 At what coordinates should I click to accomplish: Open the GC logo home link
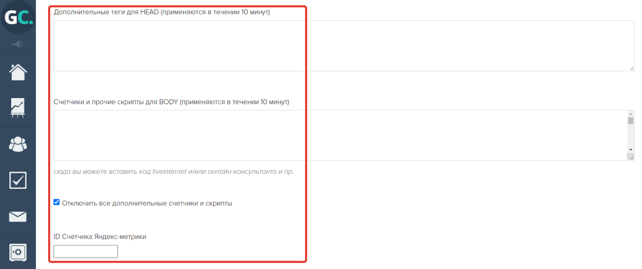click(x=18, y=17)
